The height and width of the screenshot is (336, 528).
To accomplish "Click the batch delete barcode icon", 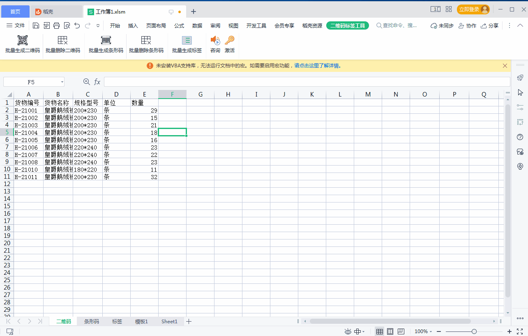I will coord(146,40).
